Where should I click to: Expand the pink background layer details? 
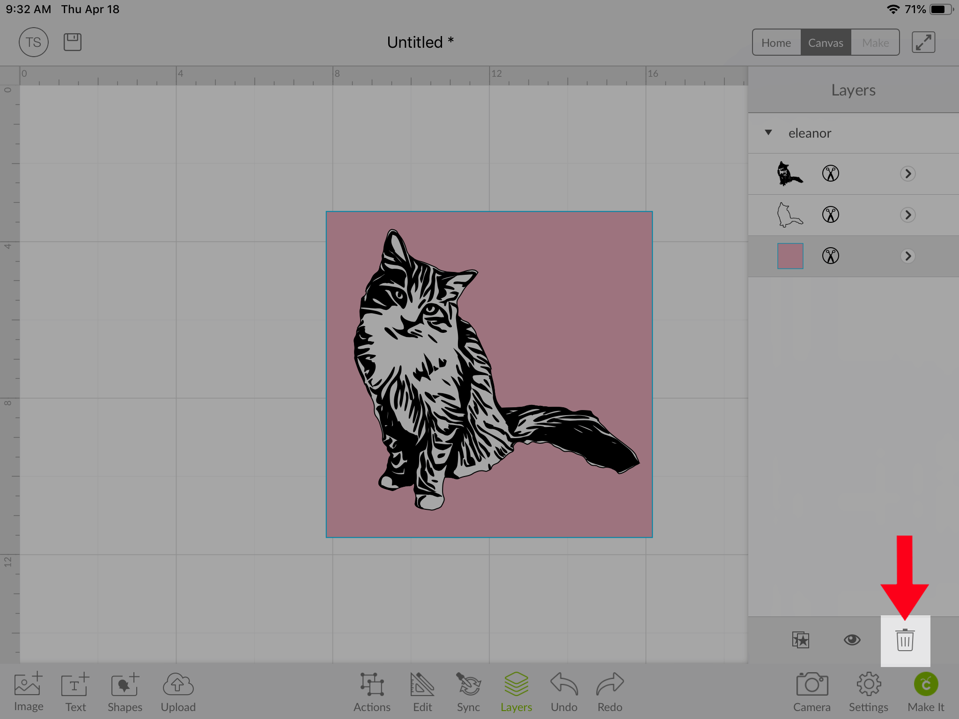[906, 256]
